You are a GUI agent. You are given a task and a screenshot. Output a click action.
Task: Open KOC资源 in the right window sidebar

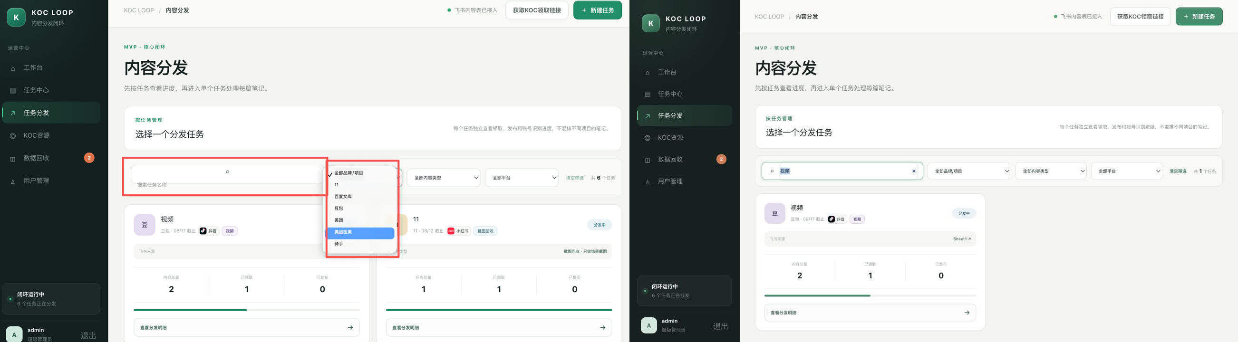[684, 138]
